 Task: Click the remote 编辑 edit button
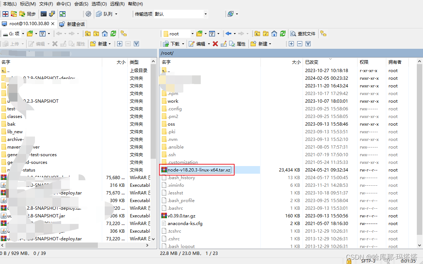pyautogui.click(x=197, y=44)
